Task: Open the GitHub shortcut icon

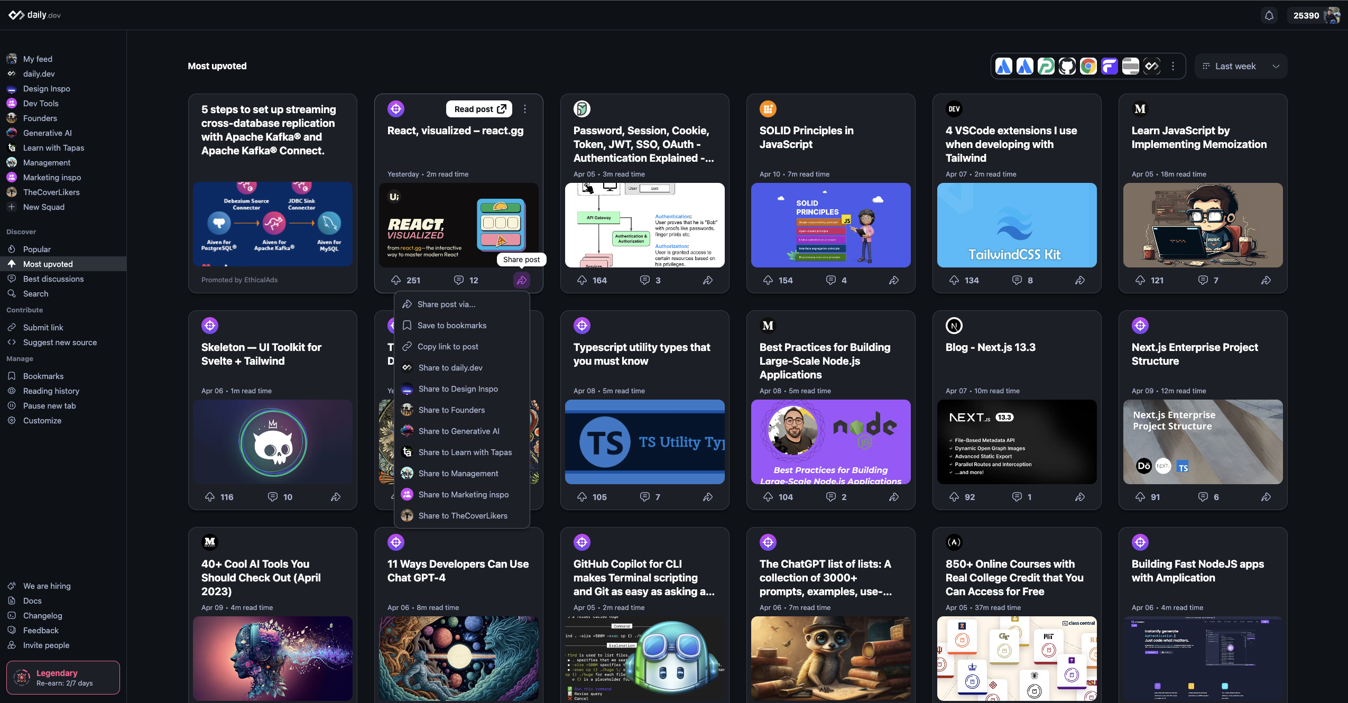Action: [1067, 66]
